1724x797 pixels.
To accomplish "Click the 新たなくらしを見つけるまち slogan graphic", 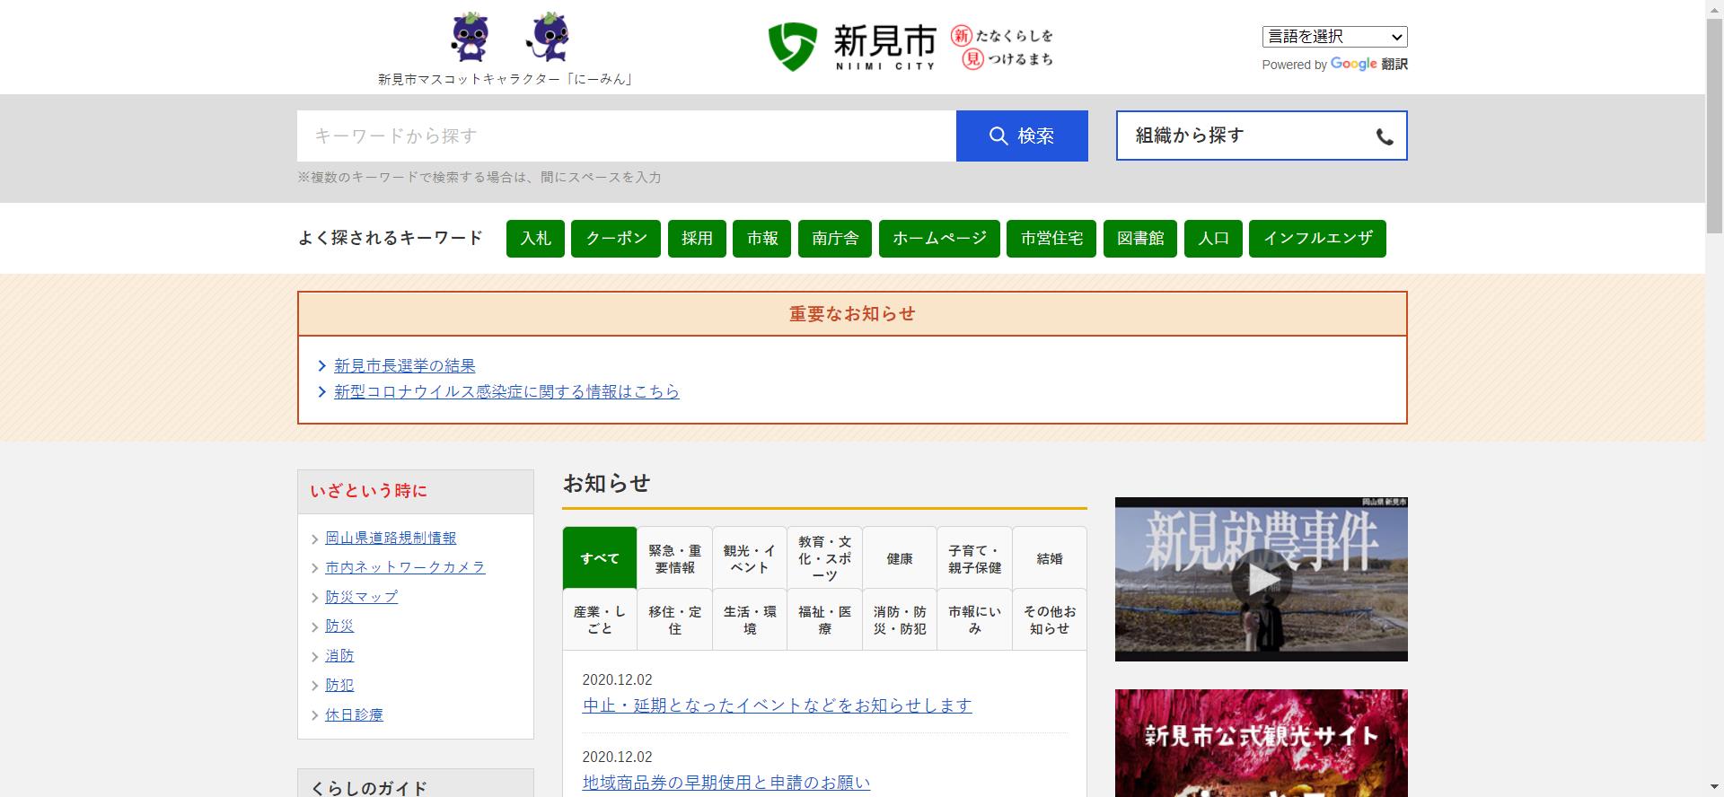I will pyautogui.click(x=1003, y=47).
